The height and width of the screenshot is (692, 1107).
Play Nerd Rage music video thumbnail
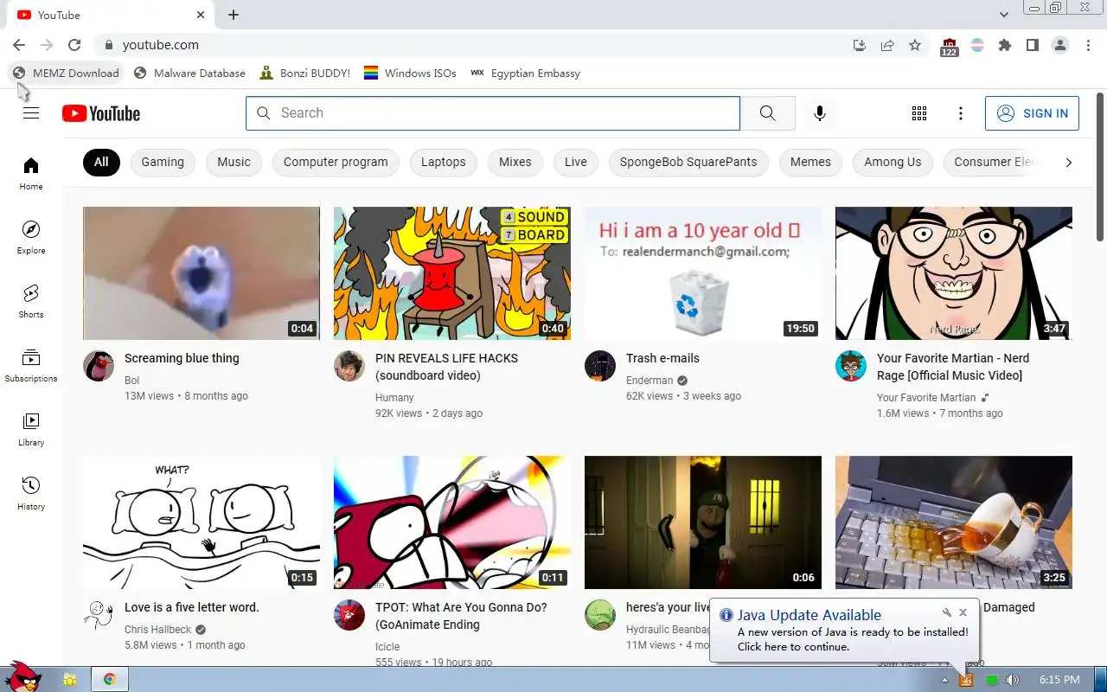point(954,273)
